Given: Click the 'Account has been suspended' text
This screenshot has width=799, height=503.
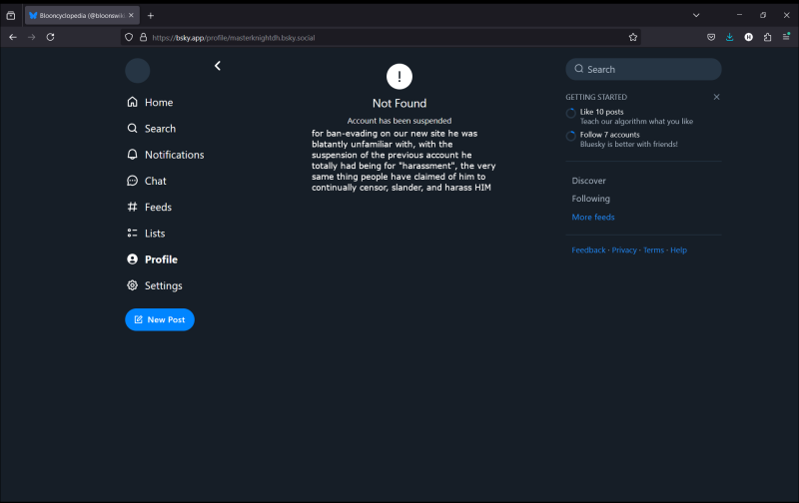Looking at the screenshot, I should pos(399,121).
